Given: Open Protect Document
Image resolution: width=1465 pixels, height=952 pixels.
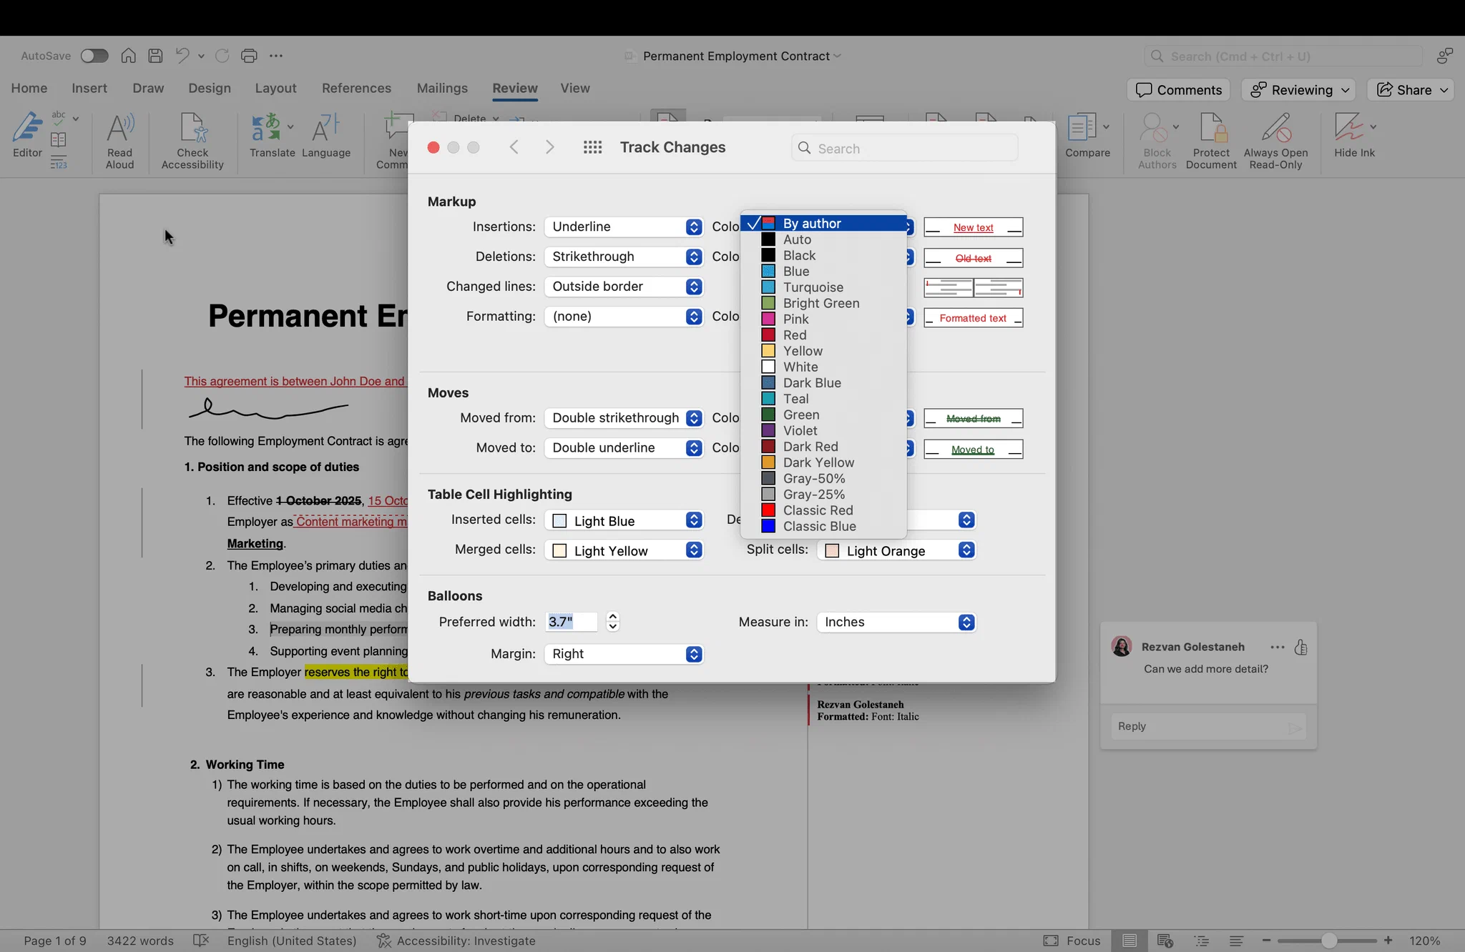Looking at the screenshot, I should (x=1211, y=141).
